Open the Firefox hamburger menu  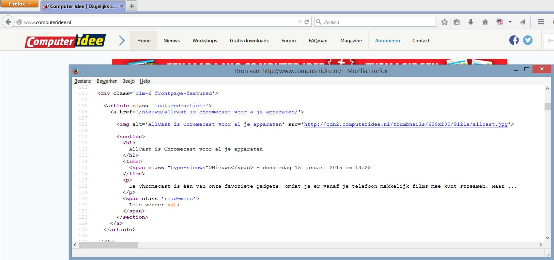point(541,22)
